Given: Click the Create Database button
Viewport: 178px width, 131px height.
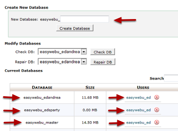Looking at the screenshot, I should pos(75,28).
